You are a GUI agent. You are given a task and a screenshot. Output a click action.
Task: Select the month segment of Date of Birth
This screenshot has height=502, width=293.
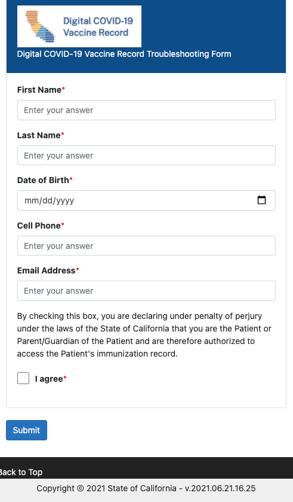tap(32, 200)
